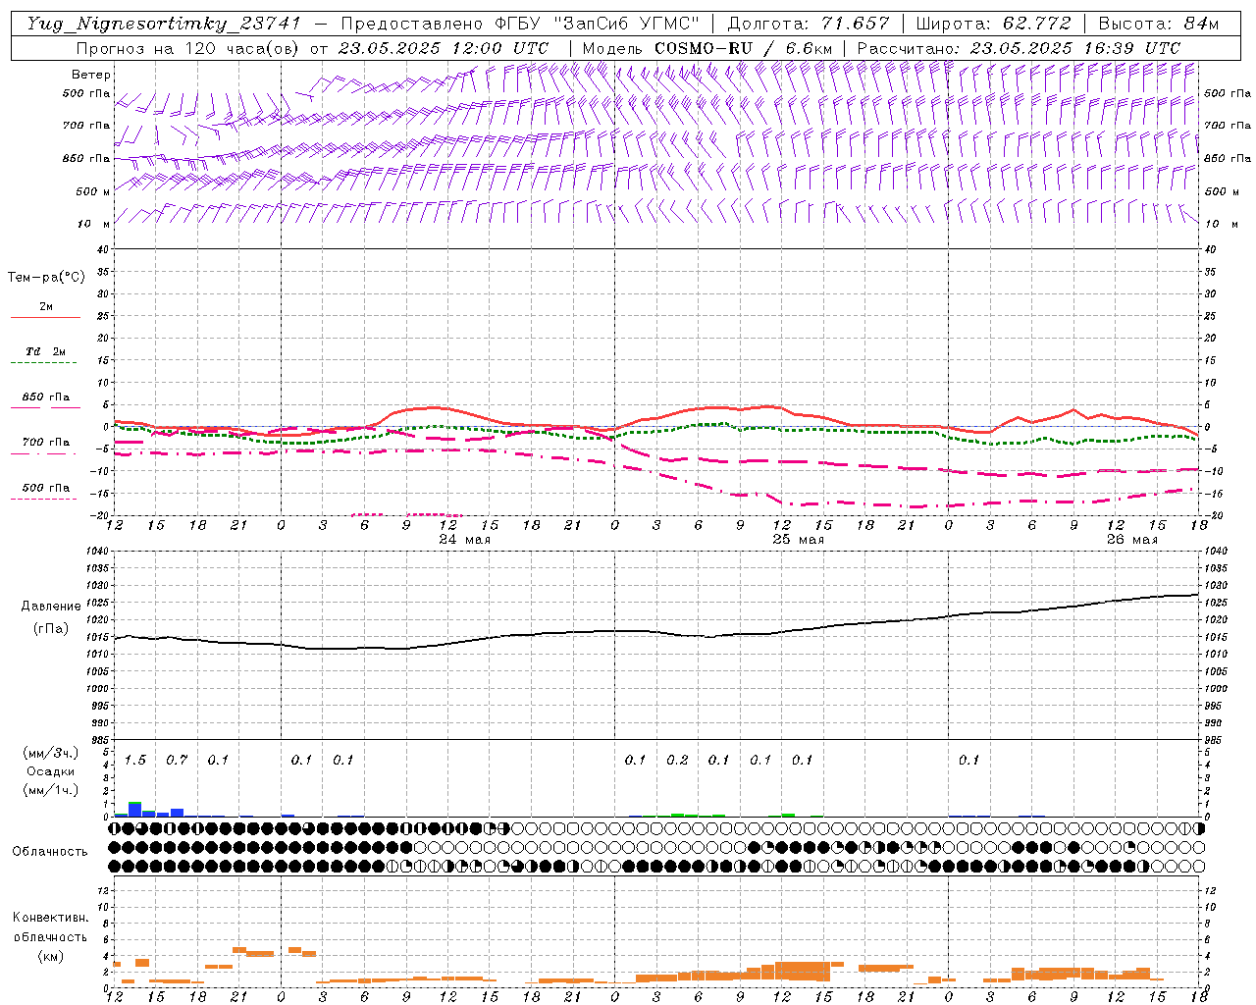Image resolution: width=1256 pixels, height=1005 pixels.
Task: Click the 0.2 precipitation value
Action: [x=677, y=760]
